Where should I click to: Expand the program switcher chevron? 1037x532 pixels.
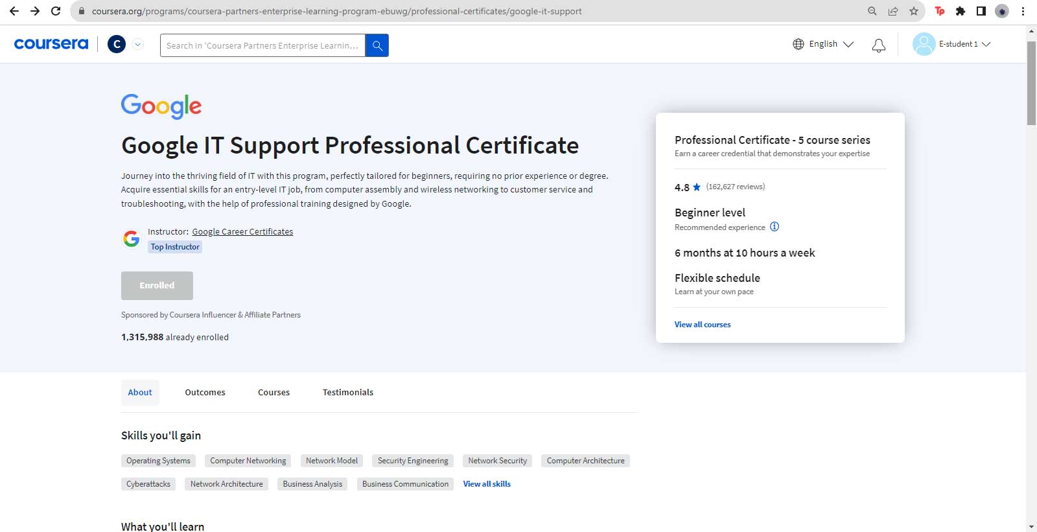click(137, 44)
